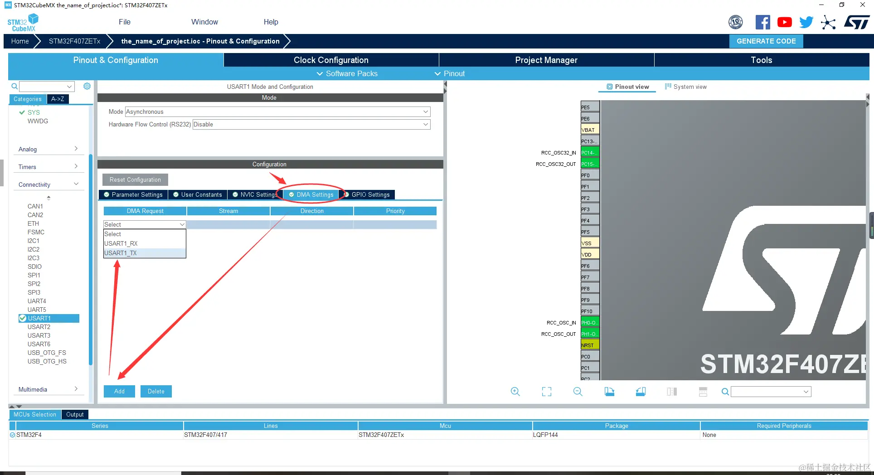Click the category search magnifier icon
The width and height of the screenshot is (874, 475).
15,86
